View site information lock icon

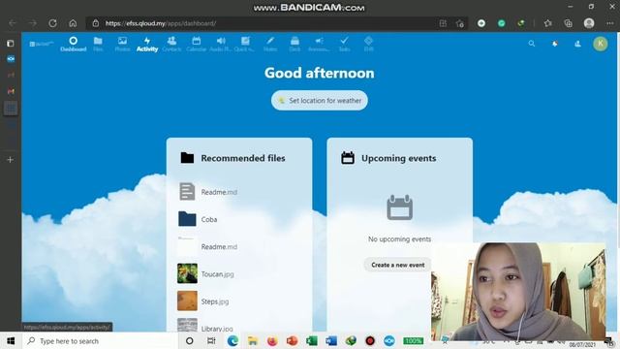tap(96, 23)
